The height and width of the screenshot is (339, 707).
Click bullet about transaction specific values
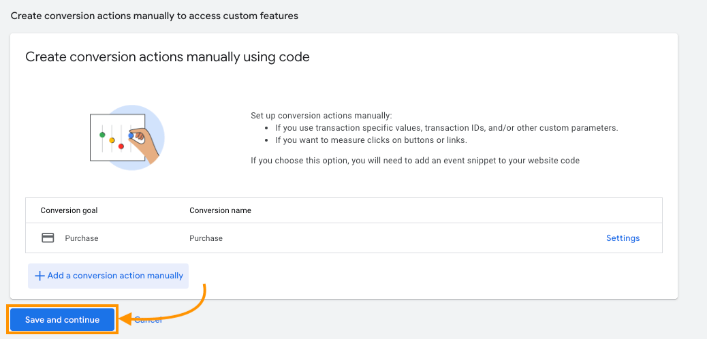click(x=446, y=127)
